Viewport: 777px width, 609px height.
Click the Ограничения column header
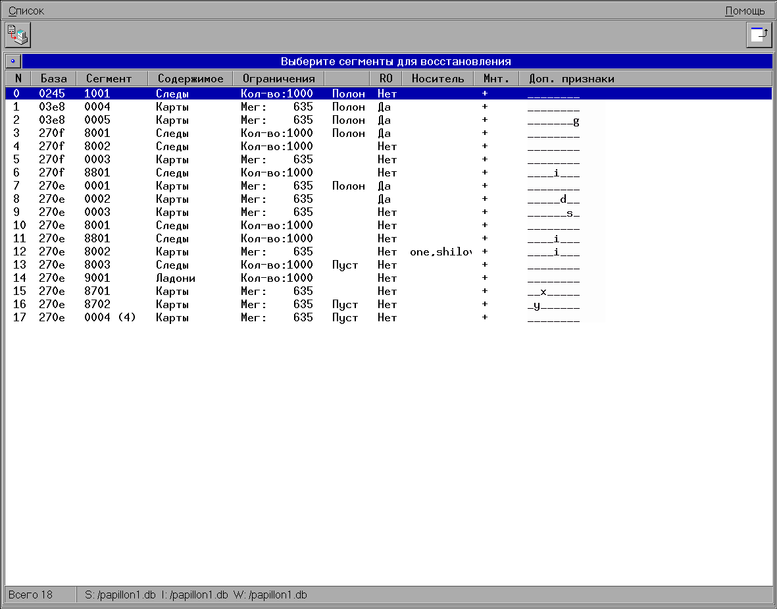pos(278,78)
